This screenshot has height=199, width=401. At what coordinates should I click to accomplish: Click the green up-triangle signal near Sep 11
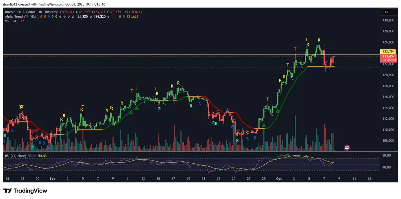coord(130,112)
